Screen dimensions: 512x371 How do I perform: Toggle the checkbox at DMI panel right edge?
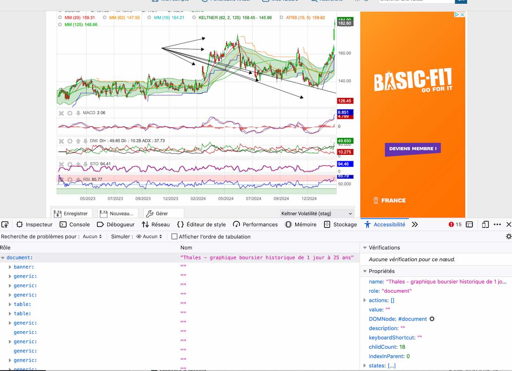(333, 141)
